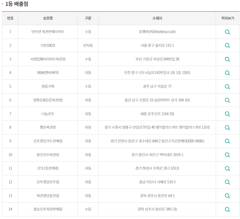Click the 상호명 column header
The image size is (240, 219).
point(48,18)
